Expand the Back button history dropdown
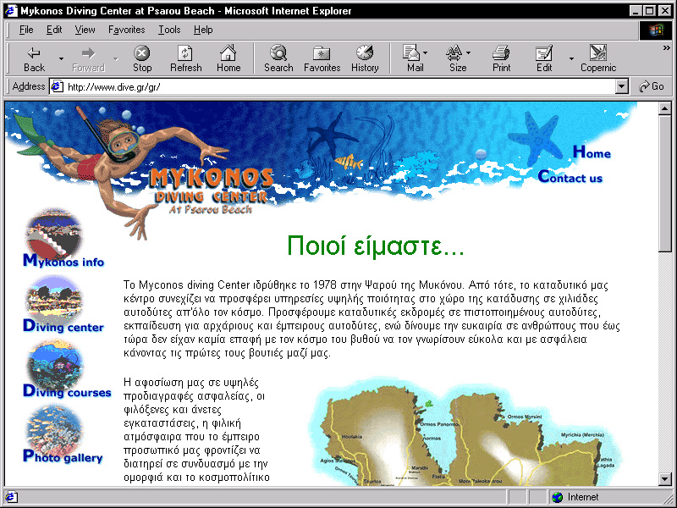This screenshot has height=508, width=677. coord(61,58)
